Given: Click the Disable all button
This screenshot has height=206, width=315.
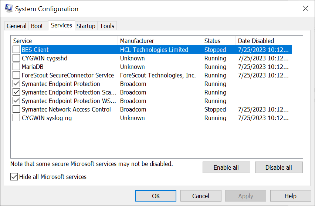Looking at the screenshot, I should pos(279,167).
